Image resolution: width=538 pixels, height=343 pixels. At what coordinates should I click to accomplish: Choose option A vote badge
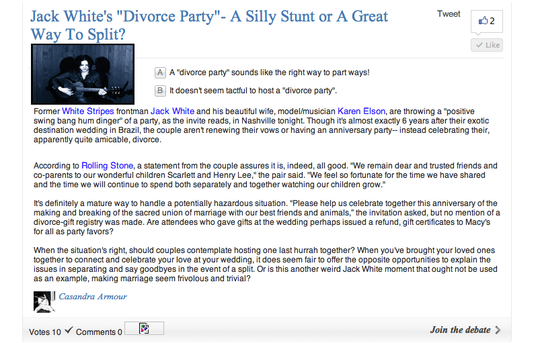pyautogui.click(x=160, y=72)
